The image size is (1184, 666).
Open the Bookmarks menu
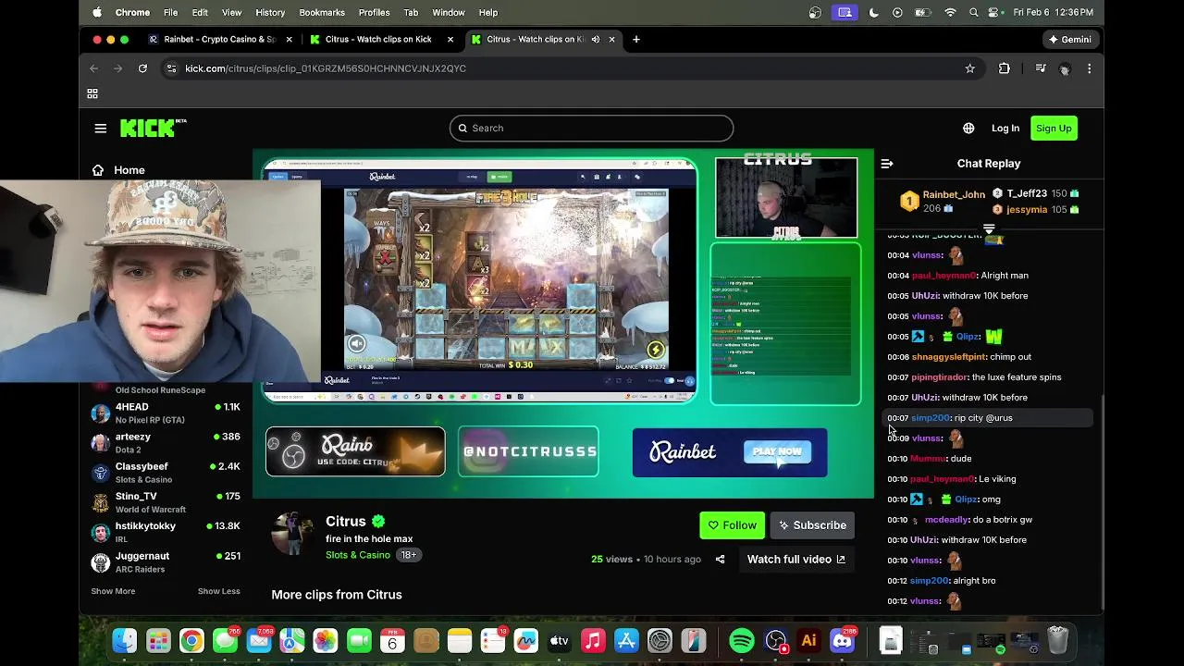[x=322, y=12]
